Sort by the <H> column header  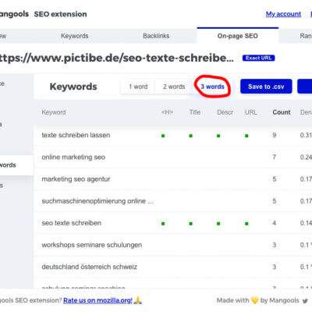click(167, 112)
